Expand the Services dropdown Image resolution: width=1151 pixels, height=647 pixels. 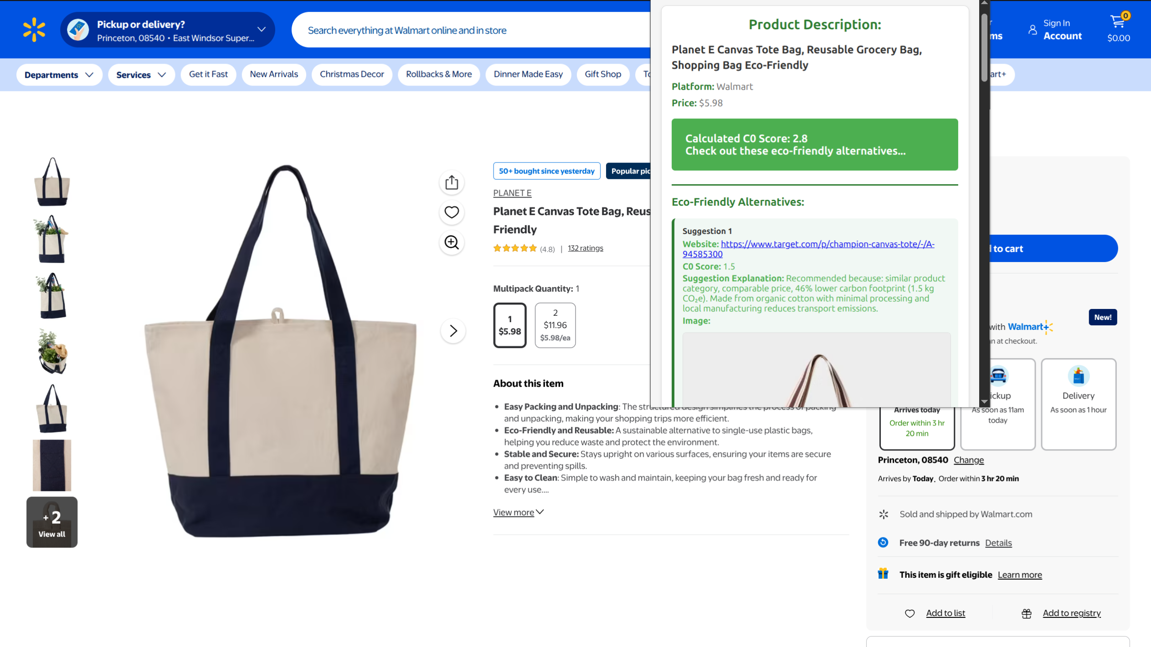[141, 75]
